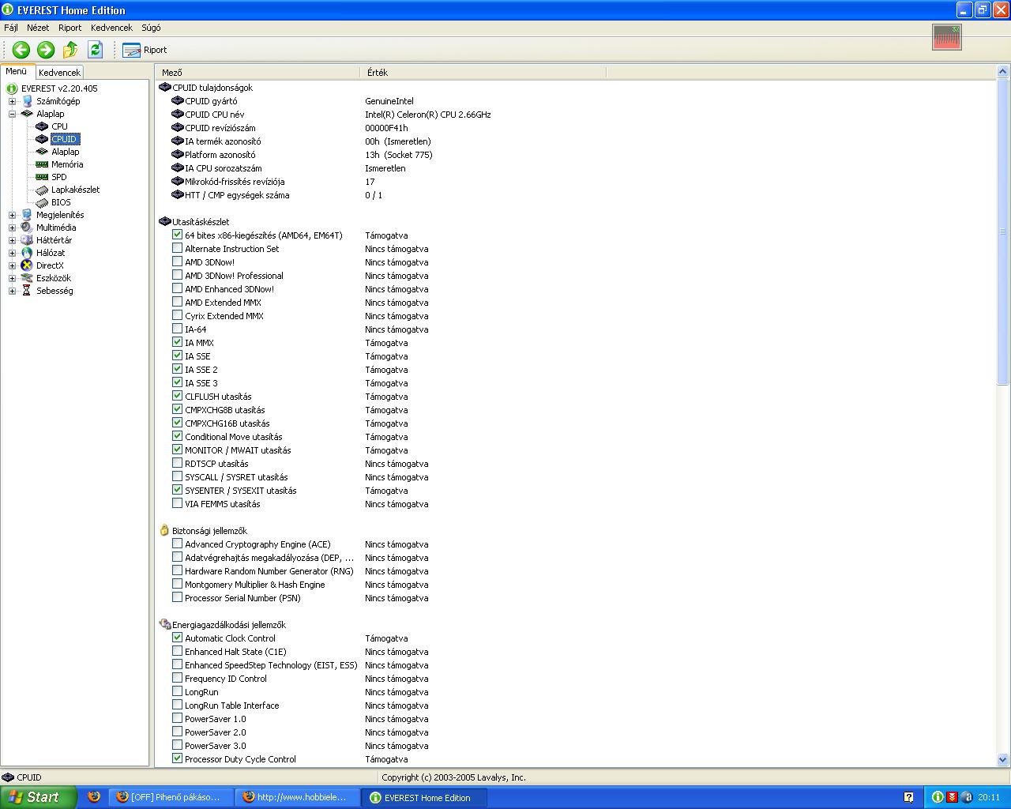Expand the Háttértár tree node
1011x809 pixels.
point(12,240)
